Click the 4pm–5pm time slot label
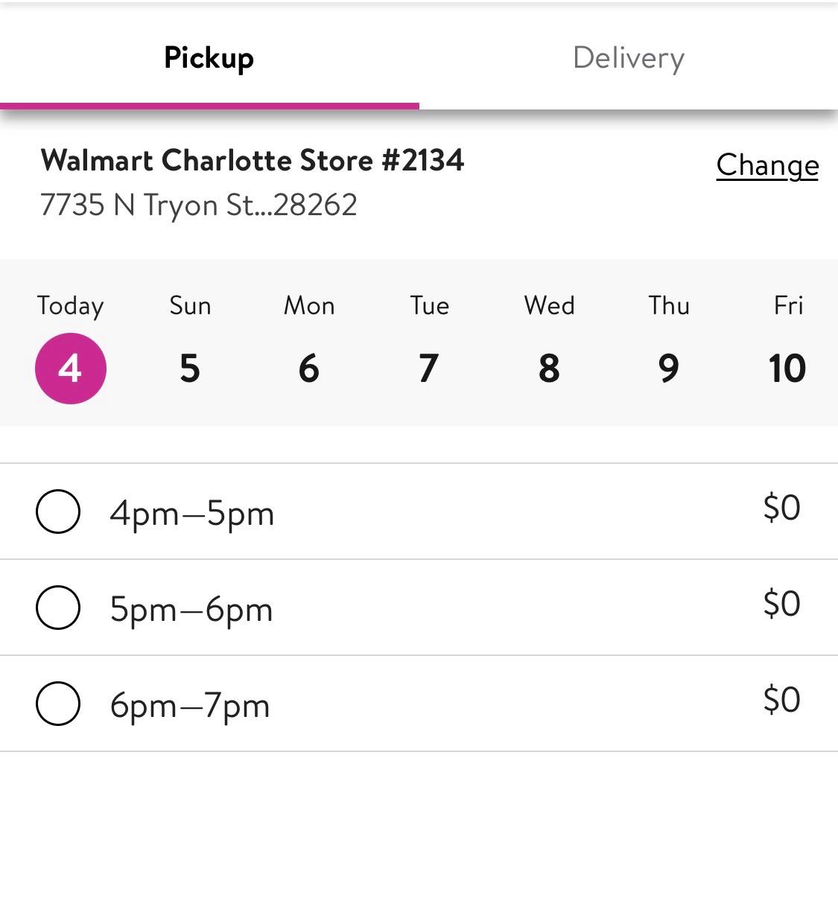838x924 pixels. [x=192, y=513]
